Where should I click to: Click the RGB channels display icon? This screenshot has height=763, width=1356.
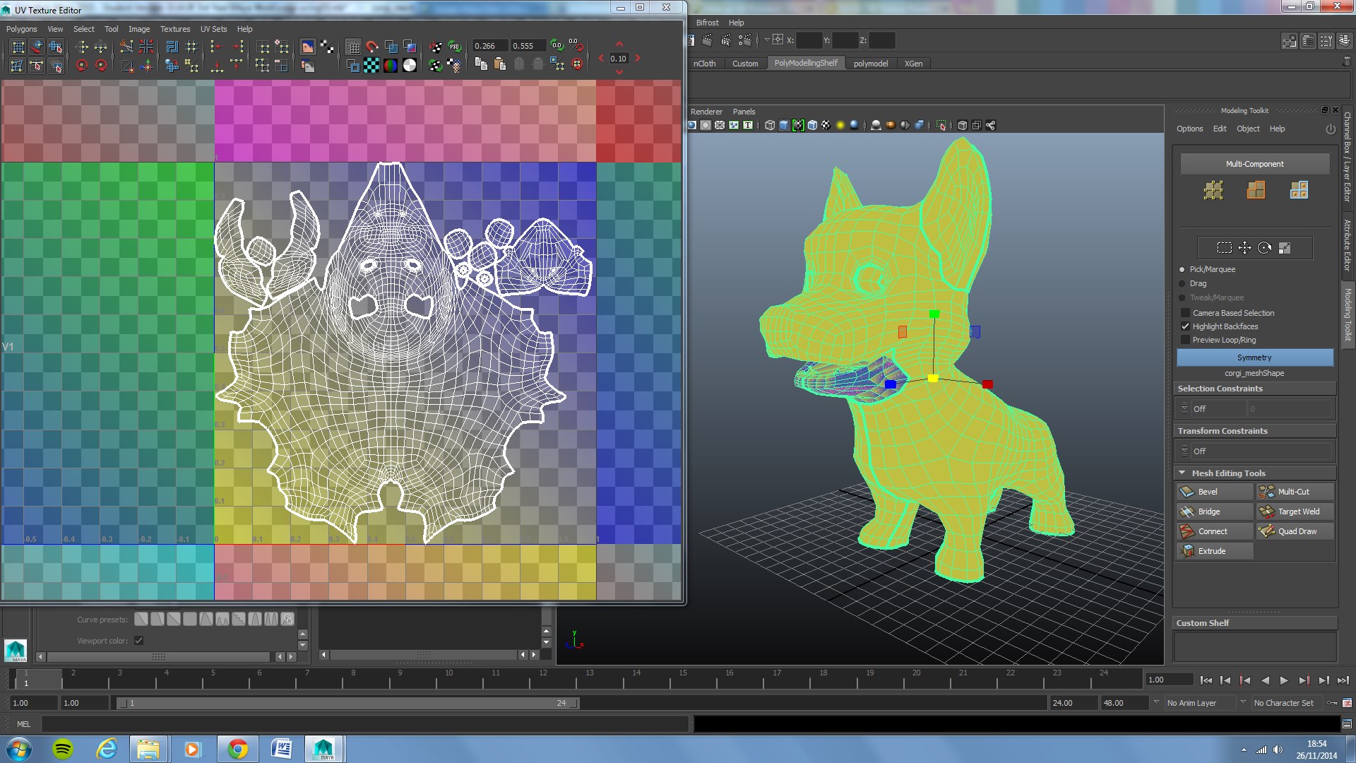pos(391,66)
